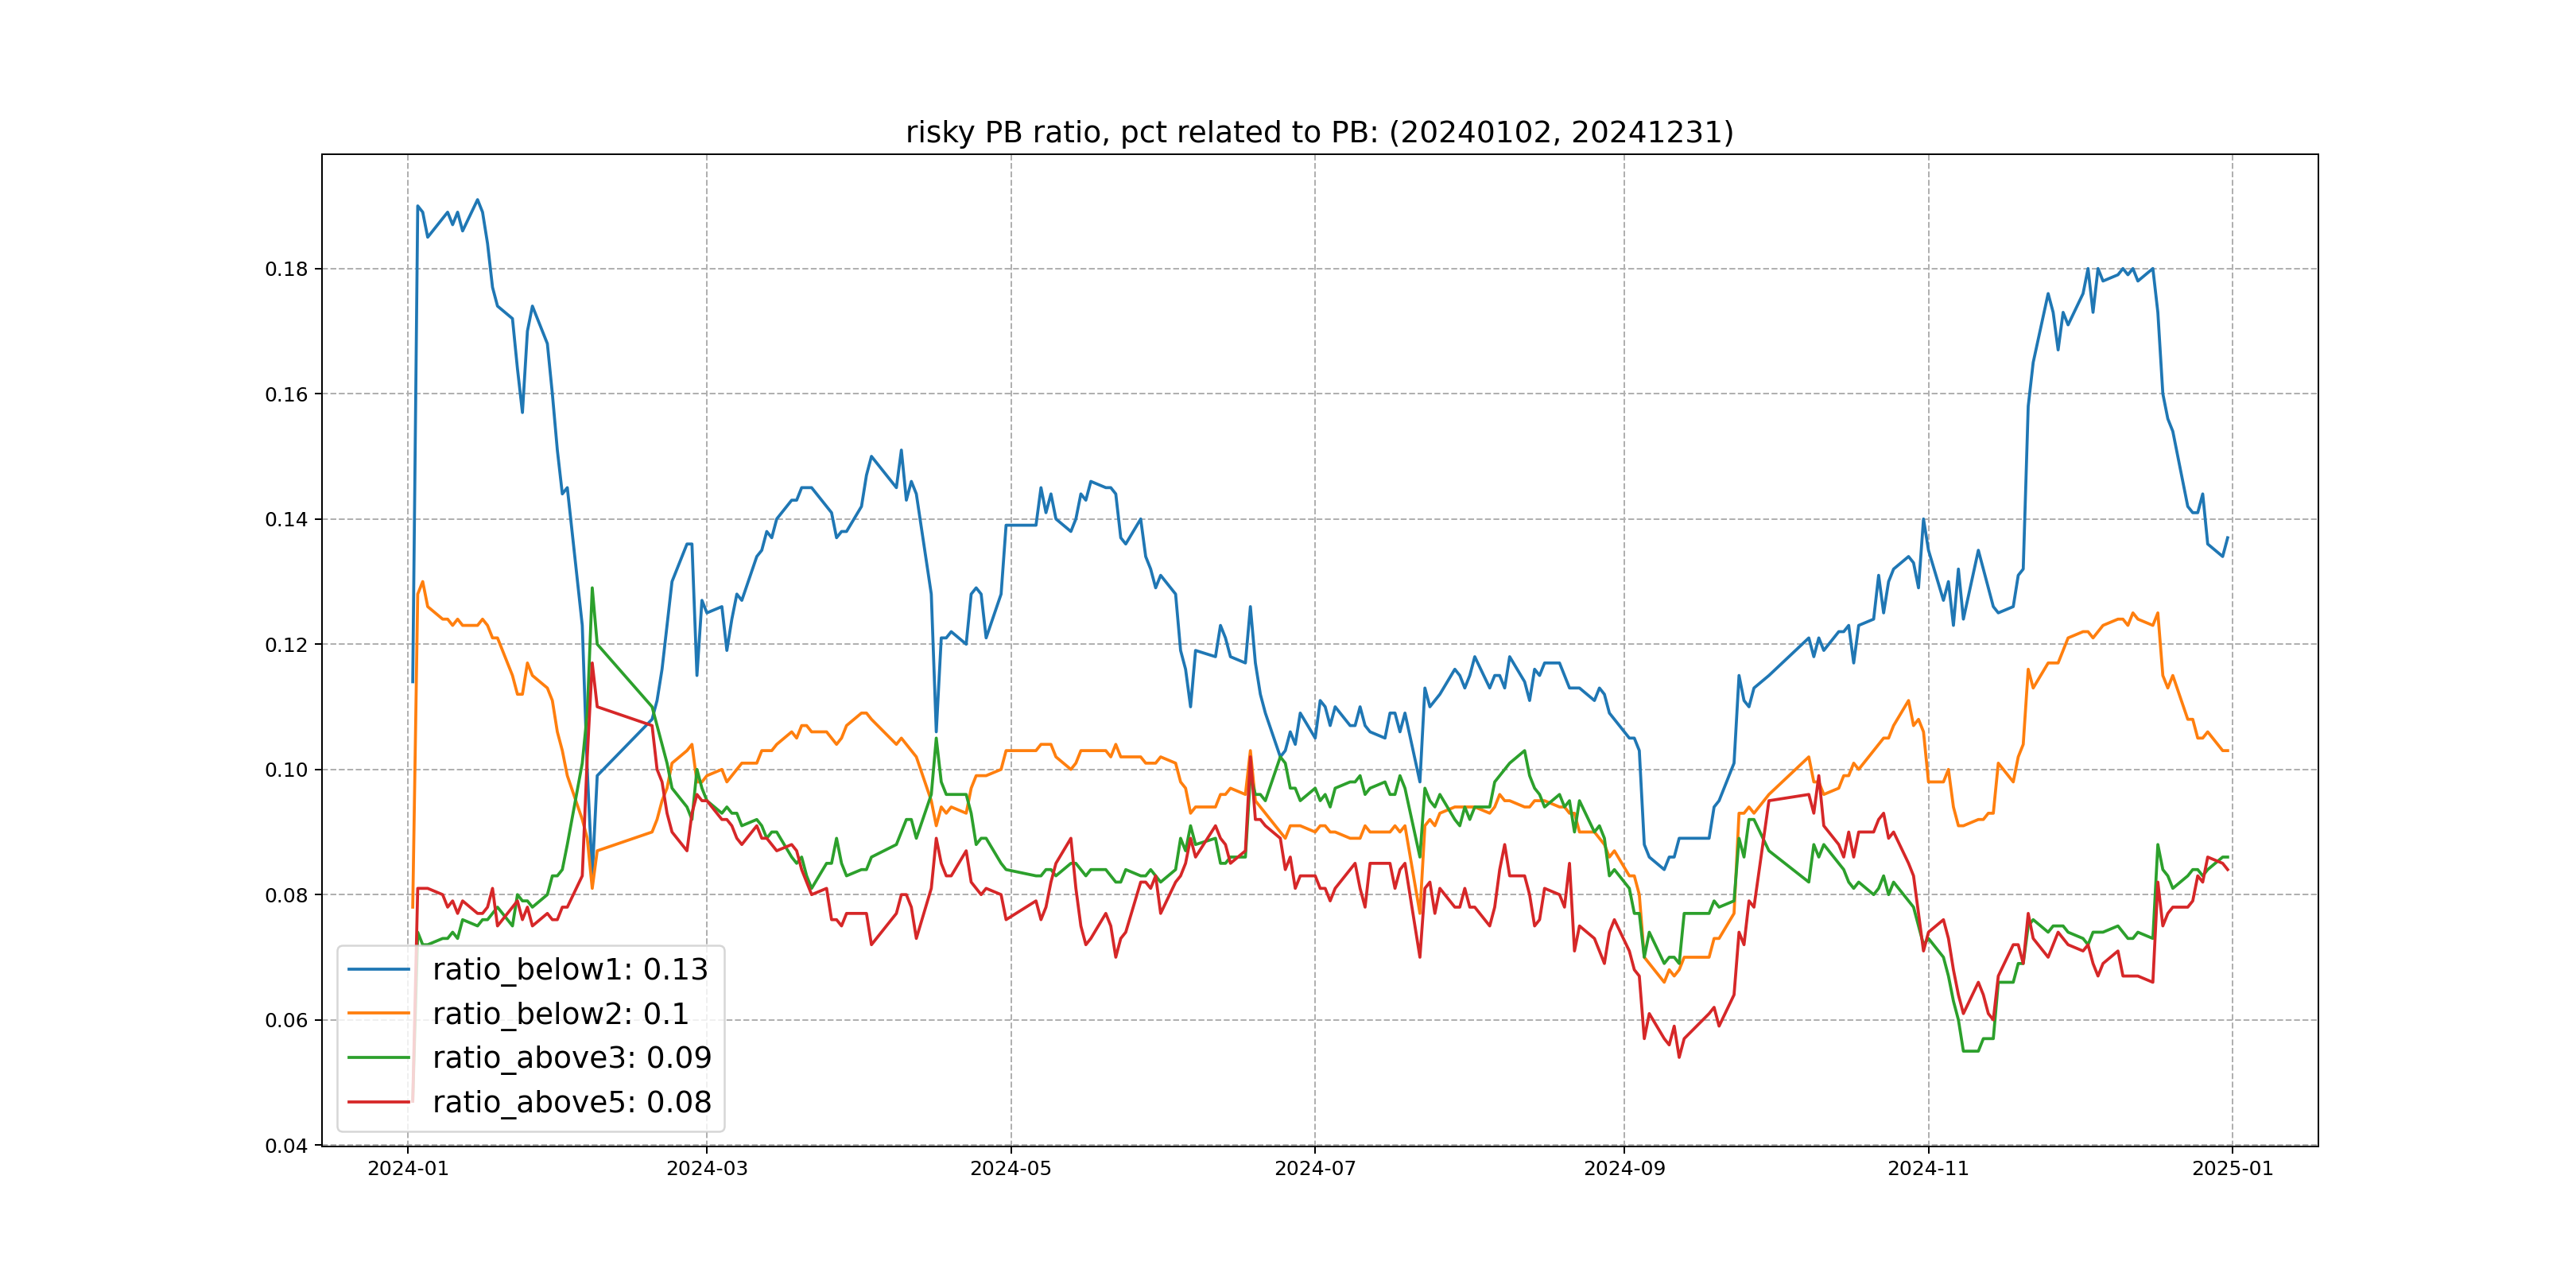The height and width of the screenshot is (1288, 2576).
Task: Click the 2024-03 x-axis tick label
Action: pyautogui.click(x=707, y=1169)
